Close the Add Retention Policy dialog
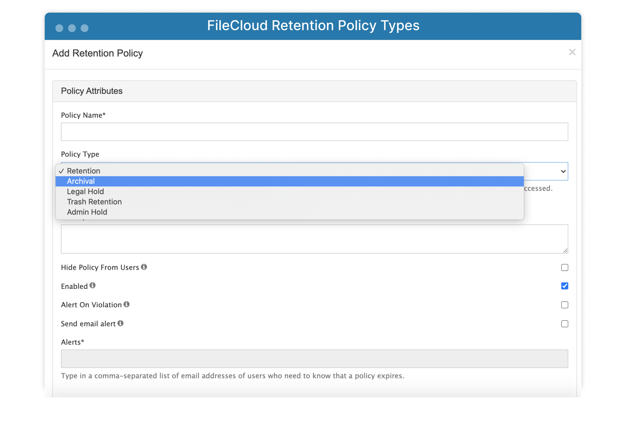The image size is (626, 443). tap(572, 52)
